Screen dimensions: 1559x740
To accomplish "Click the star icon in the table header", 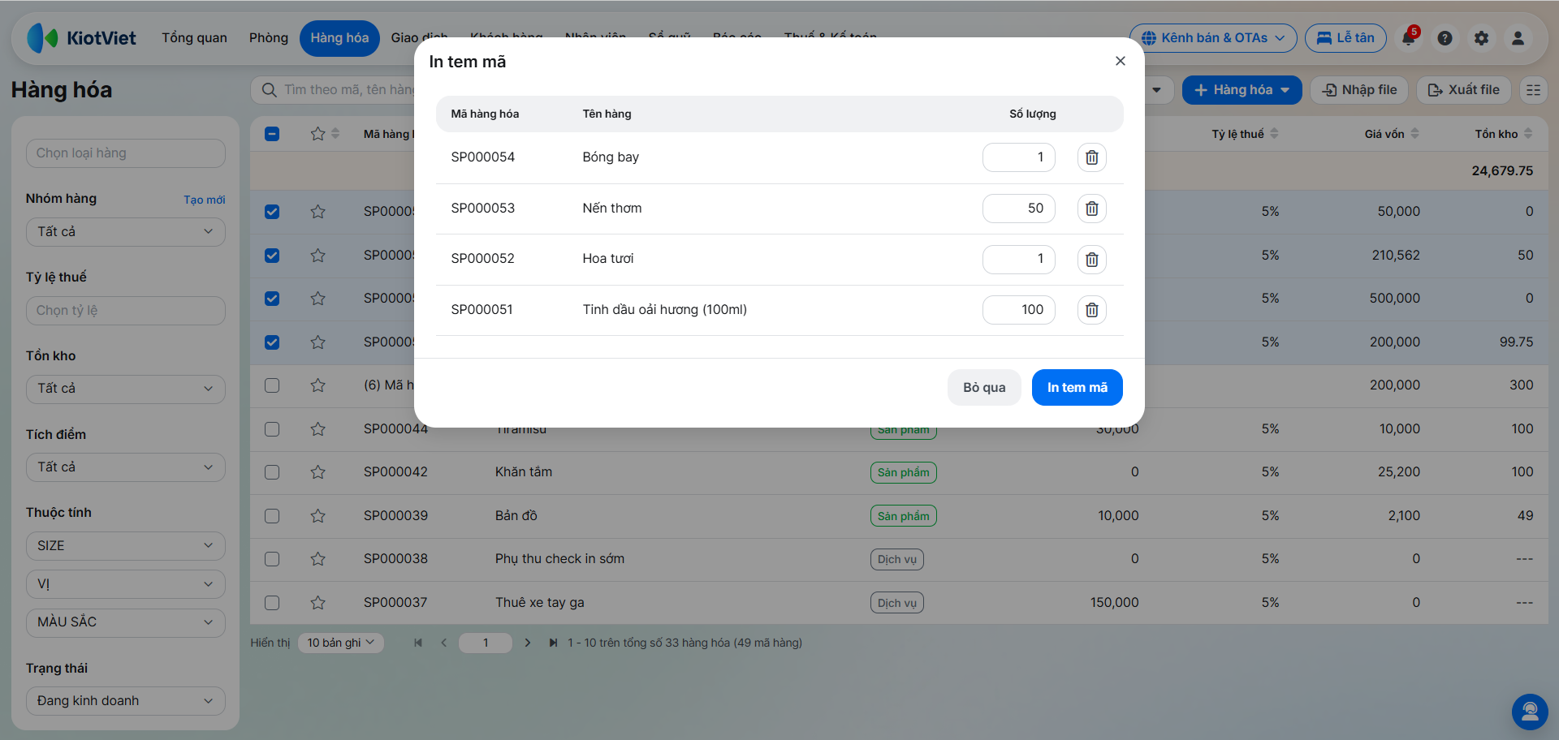I will (317, 134).
